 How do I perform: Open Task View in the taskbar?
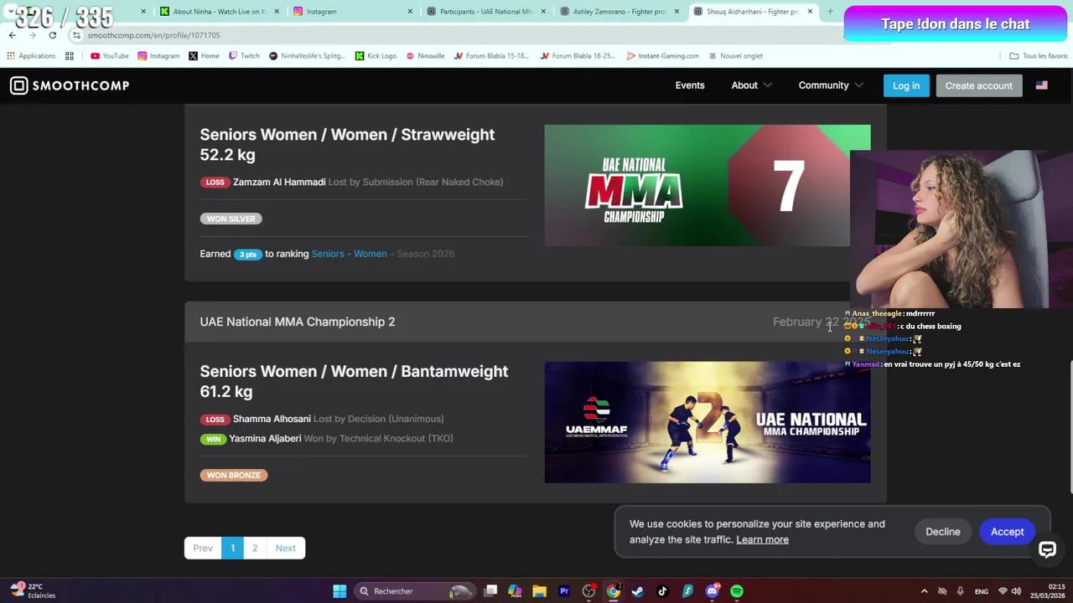click(490, 591)
